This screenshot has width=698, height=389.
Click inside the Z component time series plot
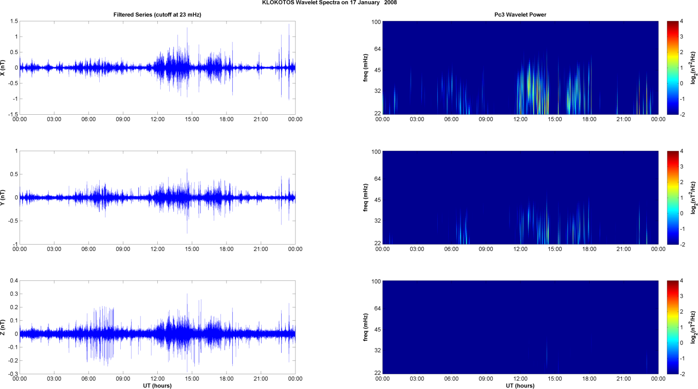(x=157, y=327)
